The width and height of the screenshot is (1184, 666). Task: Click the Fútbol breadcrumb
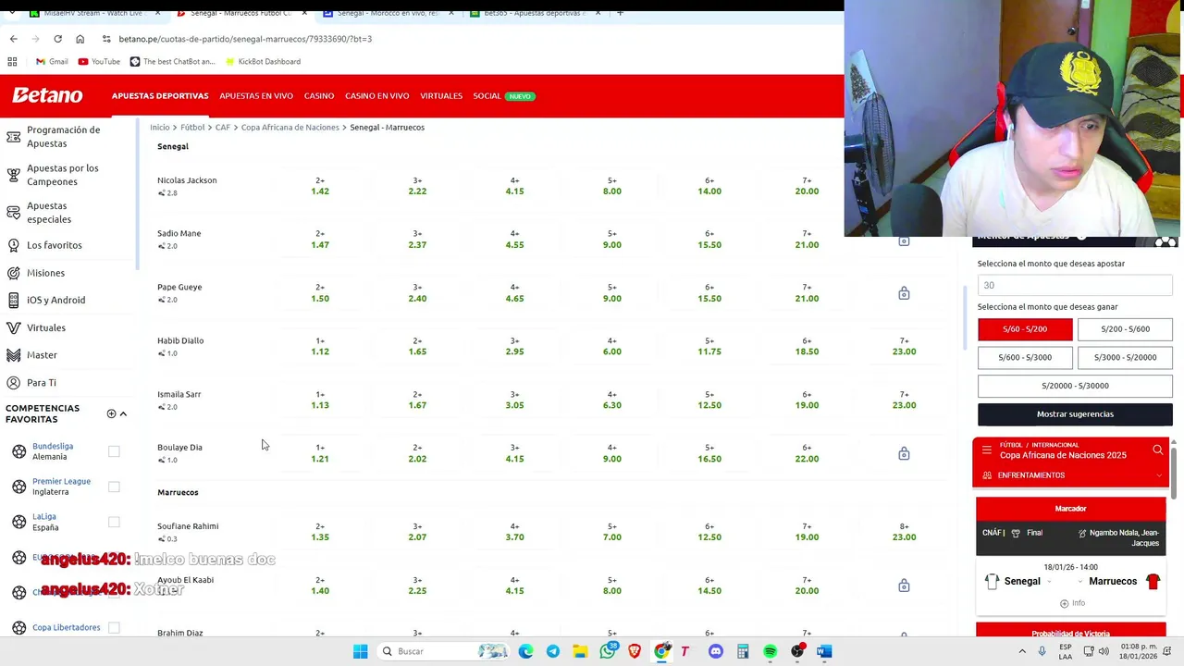tap(192, 127)
